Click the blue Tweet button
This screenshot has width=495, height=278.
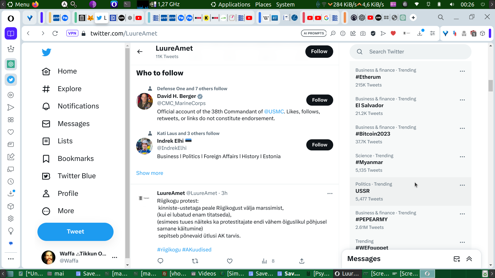(x=75, y=232)
